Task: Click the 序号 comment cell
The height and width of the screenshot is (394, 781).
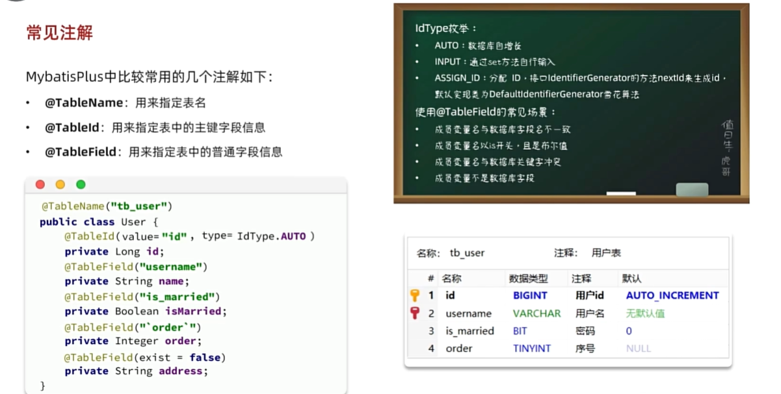Action: pyautogui.click(x=585, y=349)
